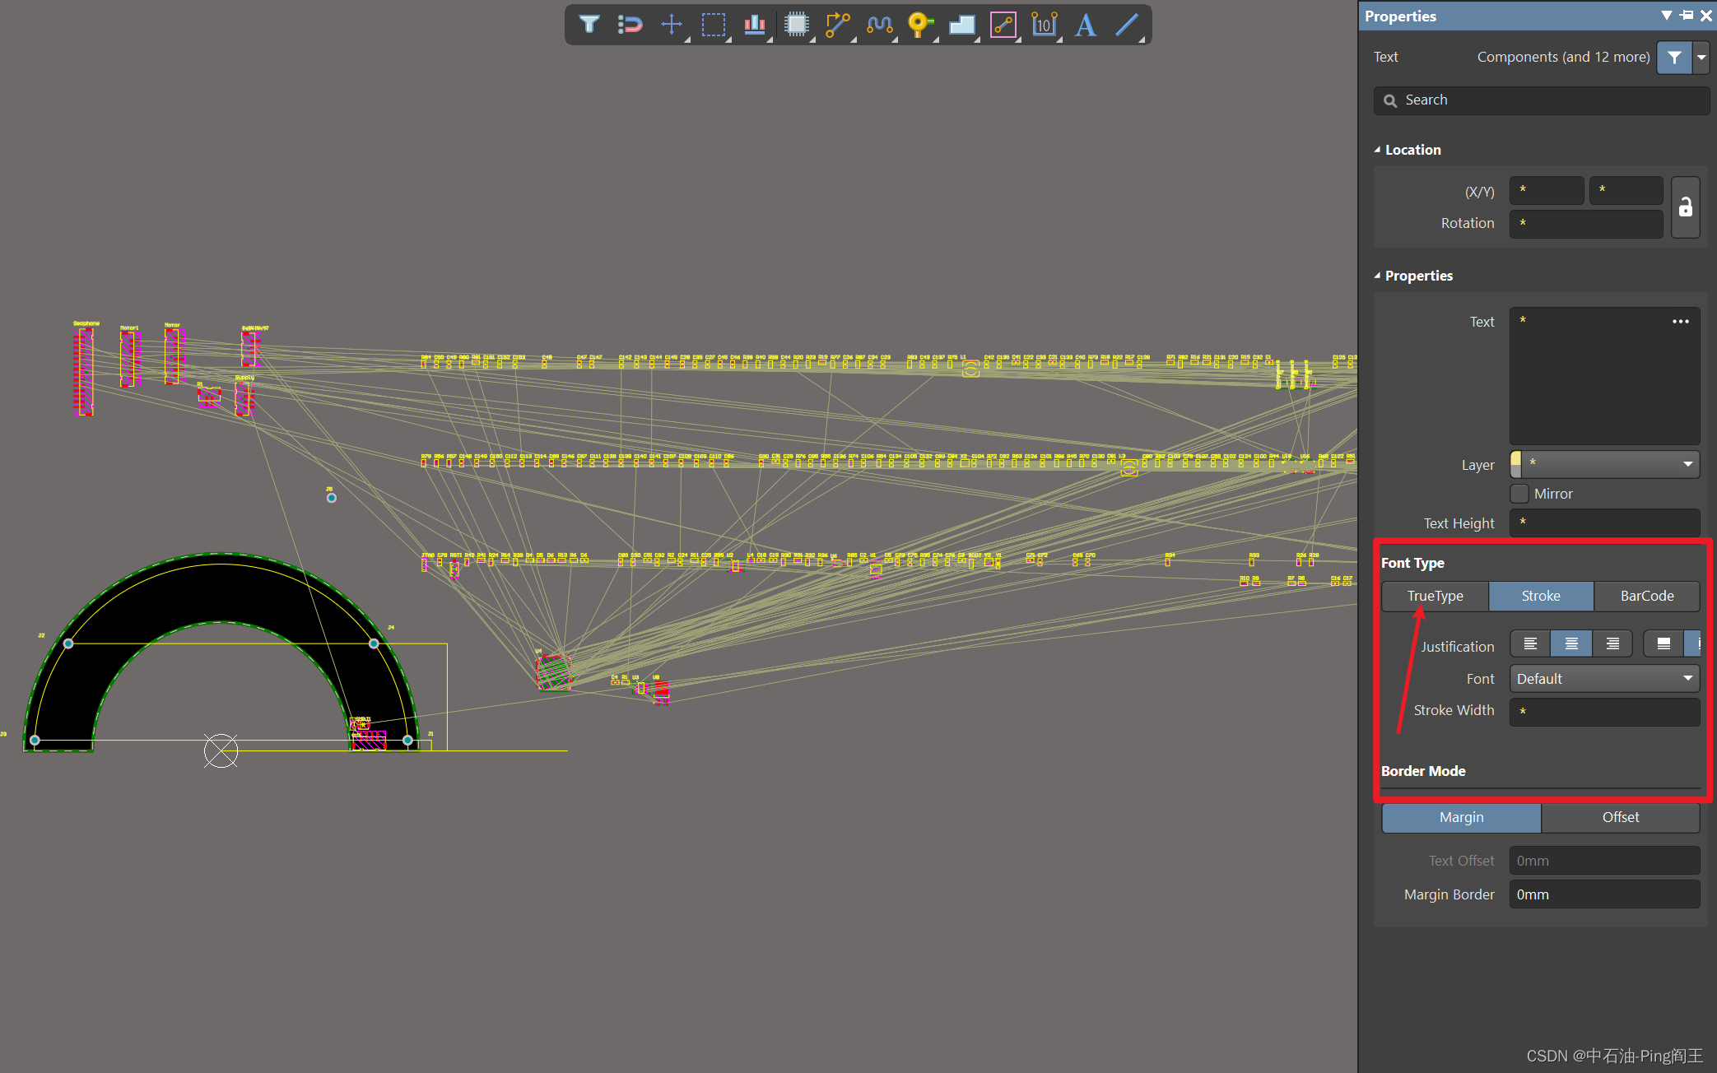Click the place string A tool

1086,24
